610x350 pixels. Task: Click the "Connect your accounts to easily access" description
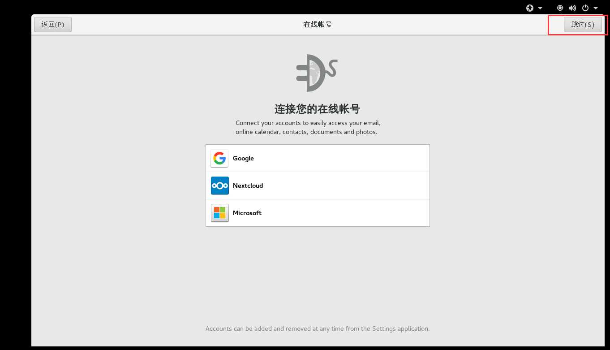coord(308,127)
